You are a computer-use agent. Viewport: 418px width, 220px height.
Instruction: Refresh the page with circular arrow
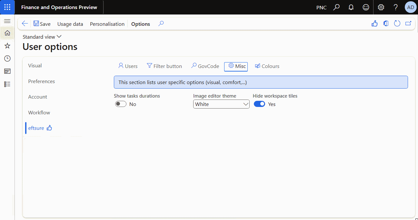click(x=397, y=24)
